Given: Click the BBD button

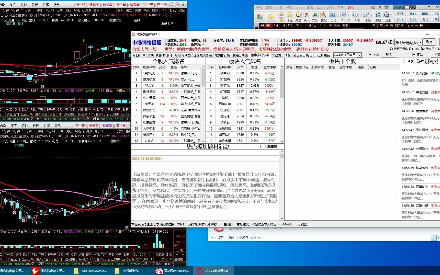Looking at the screenshot, I should (425, 14).
